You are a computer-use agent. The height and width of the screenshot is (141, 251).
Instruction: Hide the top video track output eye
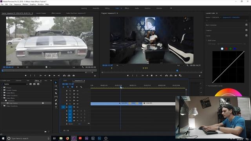click(x=78, y=90)
